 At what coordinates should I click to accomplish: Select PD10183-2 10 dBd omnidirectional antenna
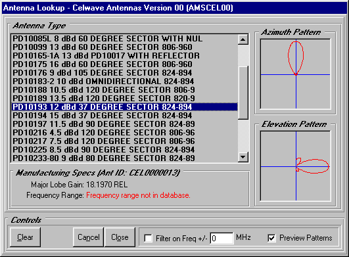124,82
